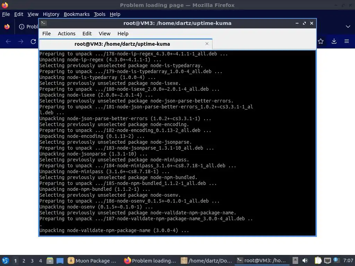The image size is (355, 266).
Task: Select the root@VM3 terminal taskbar entry
Action: (262, 261)
